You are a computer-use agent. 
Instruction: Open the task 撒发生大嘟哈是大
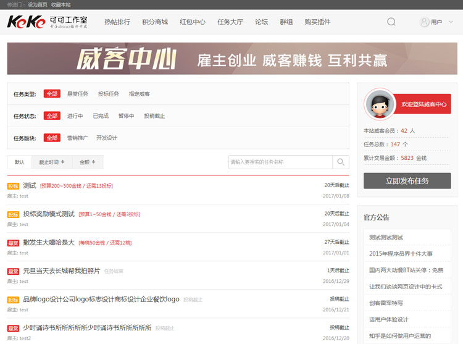coord(49,243)
